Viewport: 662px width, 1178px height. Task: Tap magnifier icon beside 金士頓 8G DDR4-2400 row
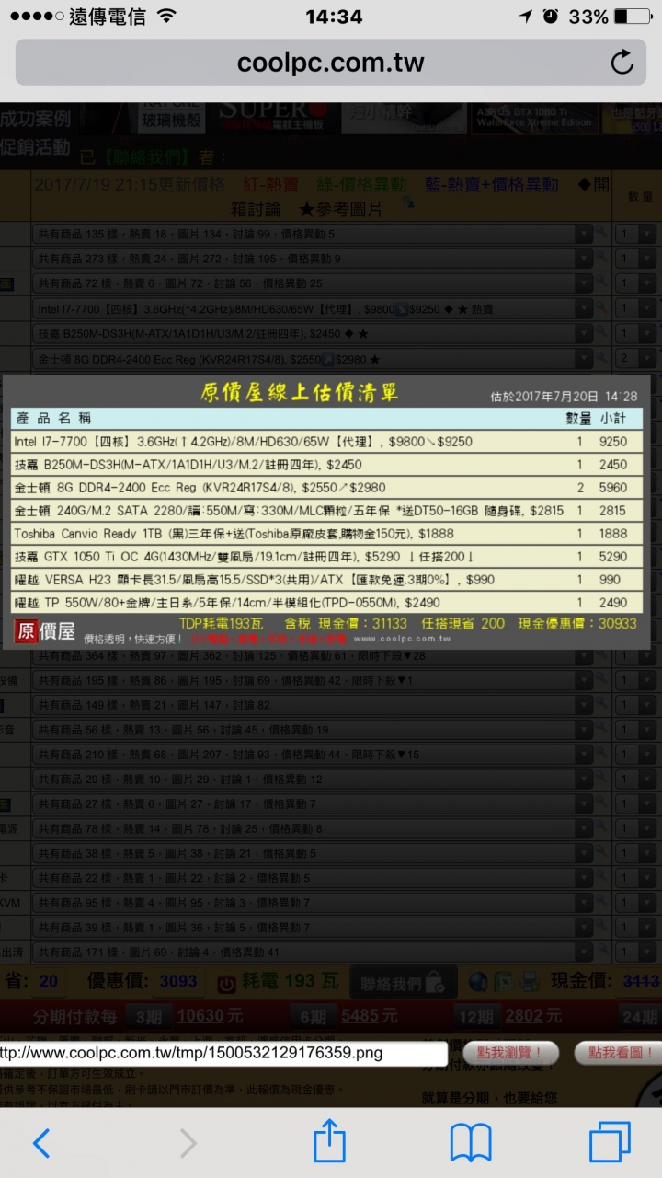tap(601, 358)
